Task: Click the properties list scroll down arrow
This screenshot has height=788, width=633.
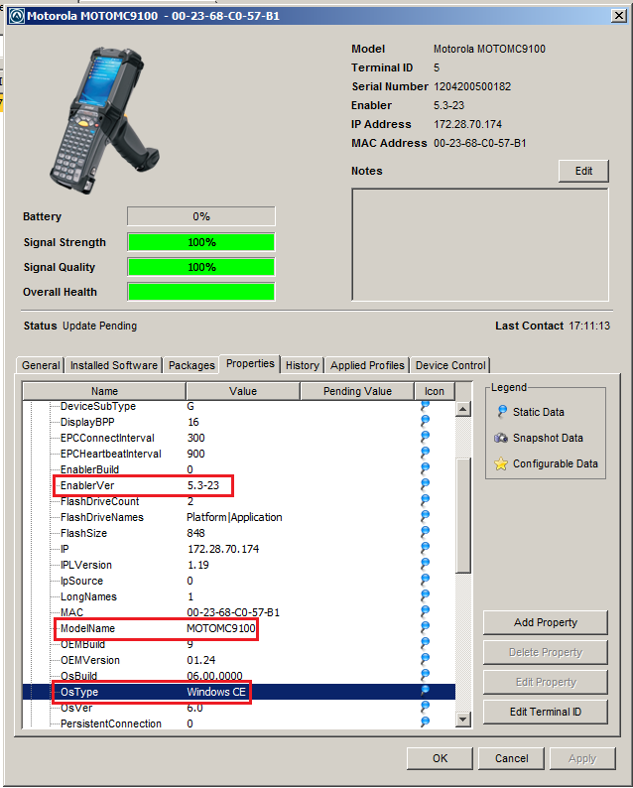Action: click(462, 720)
